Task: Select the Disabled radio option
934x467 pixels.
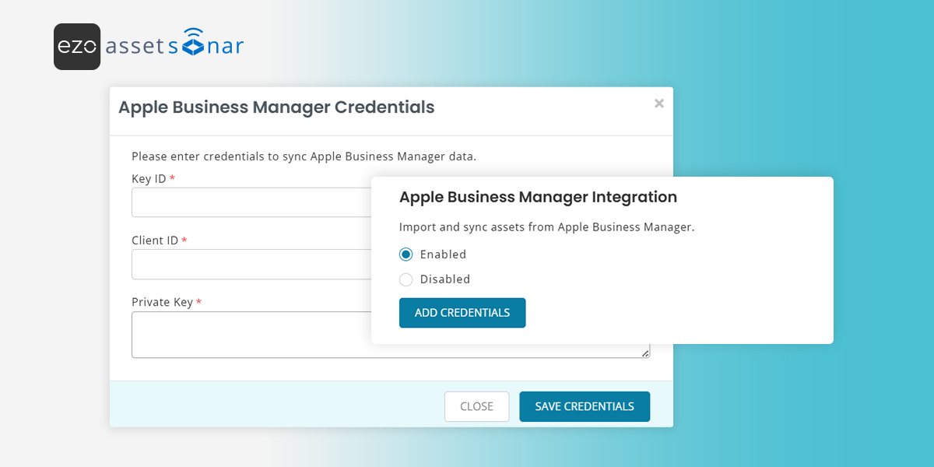Action: [x=406, y=279]
